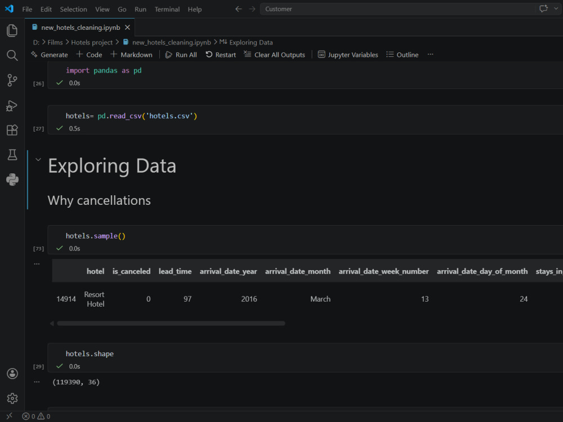Open the Testing flask view

click(x=12, y=155)
